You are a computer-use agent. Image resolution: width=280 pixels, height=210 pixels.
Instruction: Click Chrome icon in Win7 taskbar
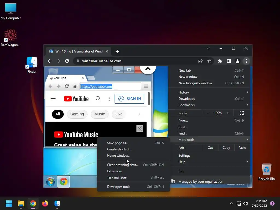pos(63,182)
